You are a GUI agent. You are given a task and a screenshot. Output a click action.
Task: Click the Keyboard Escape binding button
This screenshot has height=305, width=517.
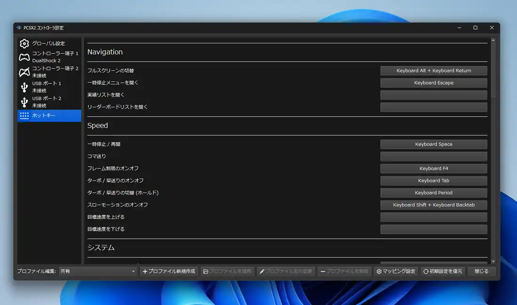433,83
